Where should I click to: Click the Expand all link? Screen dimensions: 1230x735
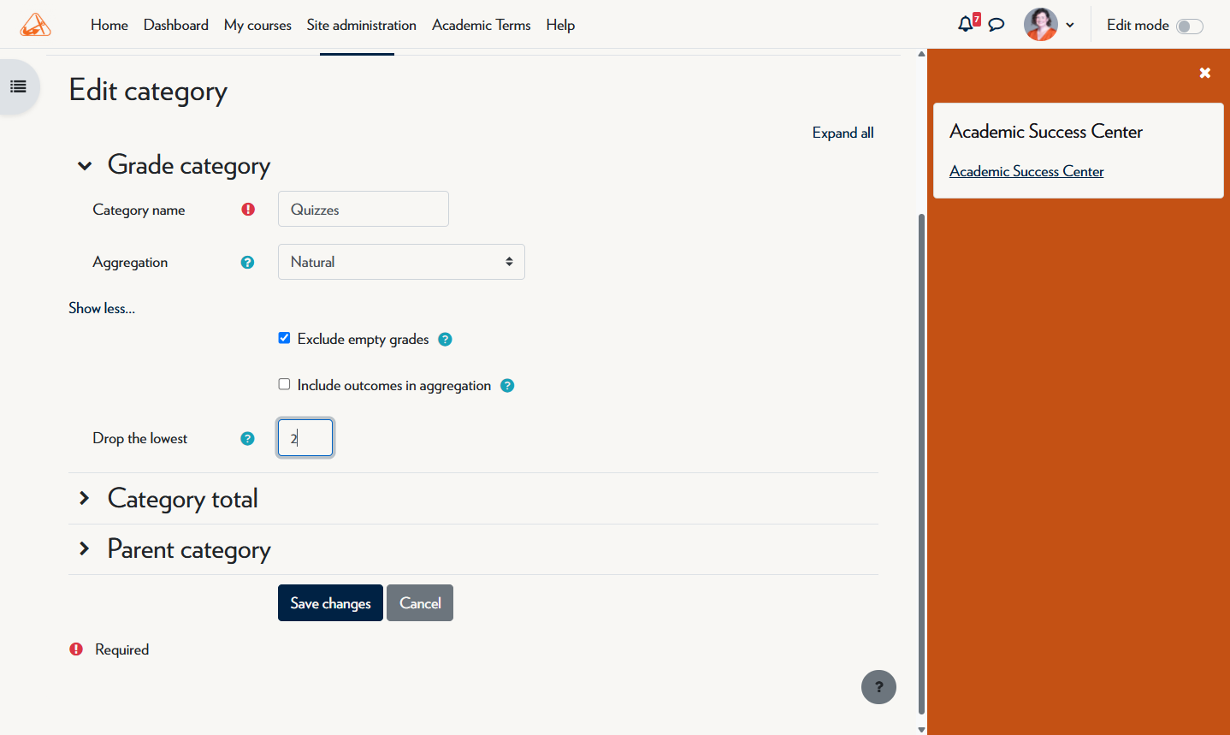point(843,133)
